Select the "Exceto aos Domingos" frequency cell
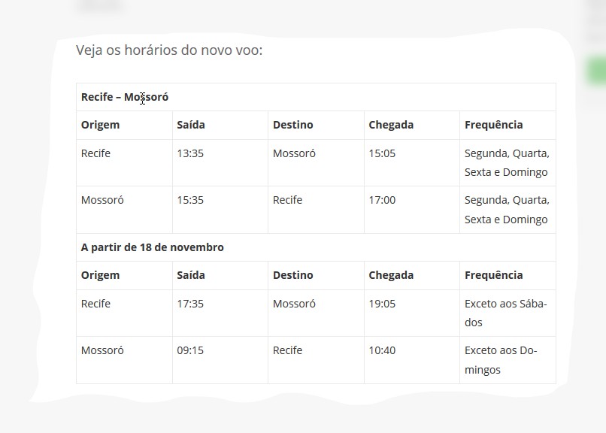 pyautogui.click(x=505, y=359)
